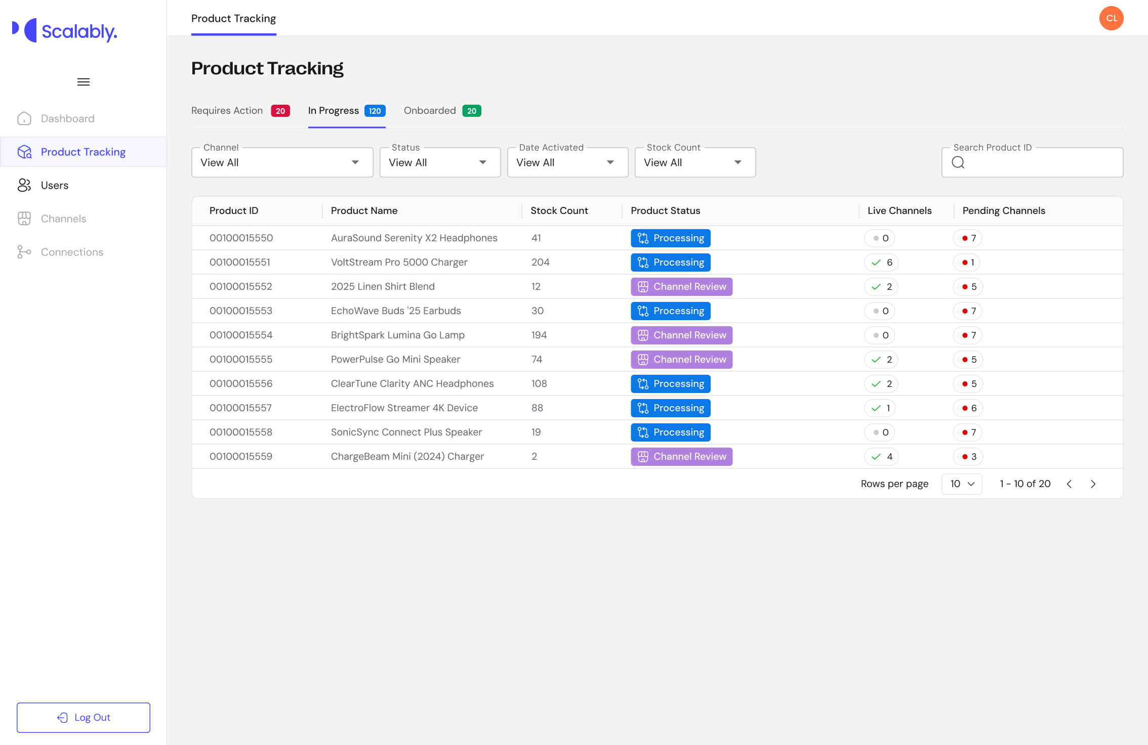The image size is (1148, 745).
Task: Click Channel Review badge for 2025 Linen Shirt
Action: point(681,287)
